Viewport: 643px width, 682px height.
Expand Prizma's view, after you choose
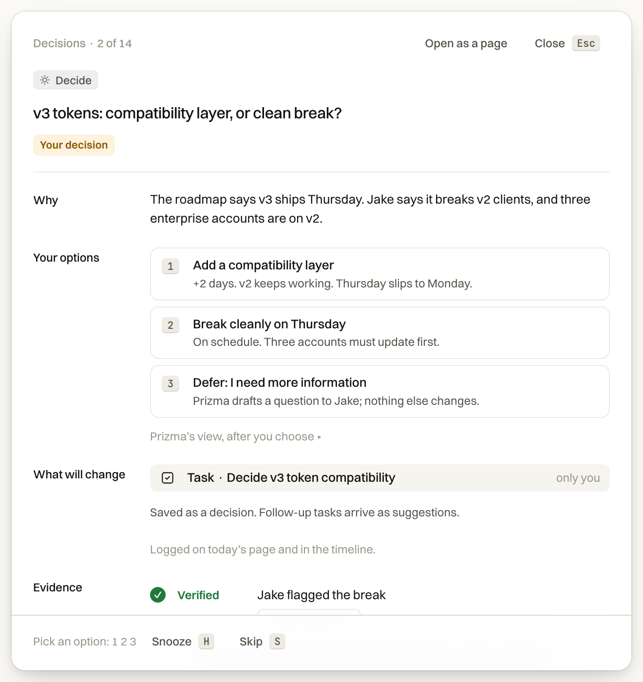(236, 436)
